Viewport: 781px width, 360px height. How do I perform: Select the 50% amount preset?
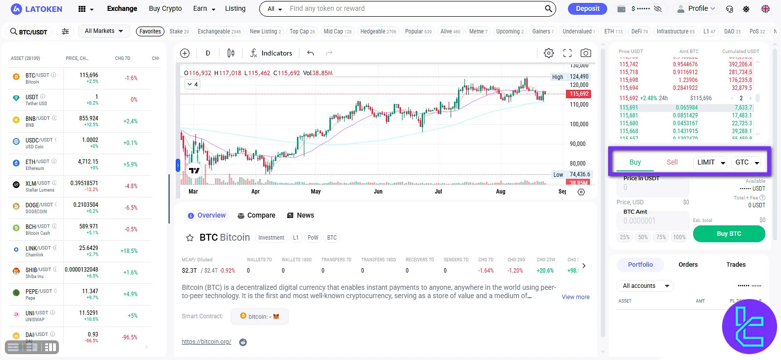click(643, 237)
